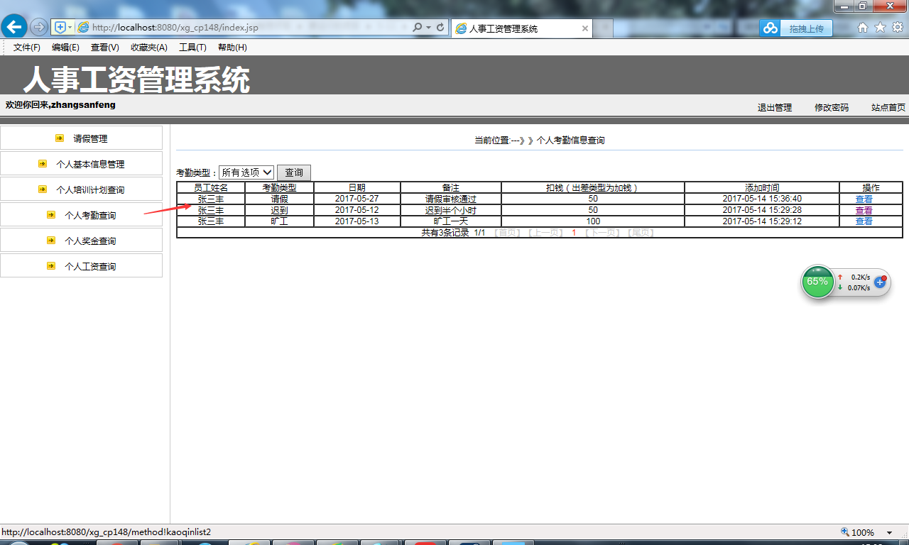The width and height of the screenshot is (909, 545).
Task: Click the 员工姓名 column header
Action: (211, 188)
